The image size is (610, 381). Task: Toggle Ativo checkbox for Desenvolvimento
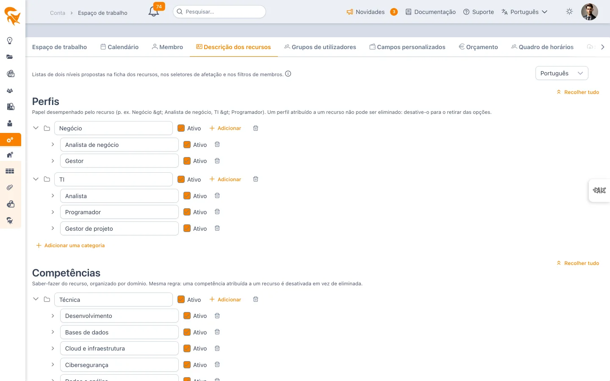point(187,316)
